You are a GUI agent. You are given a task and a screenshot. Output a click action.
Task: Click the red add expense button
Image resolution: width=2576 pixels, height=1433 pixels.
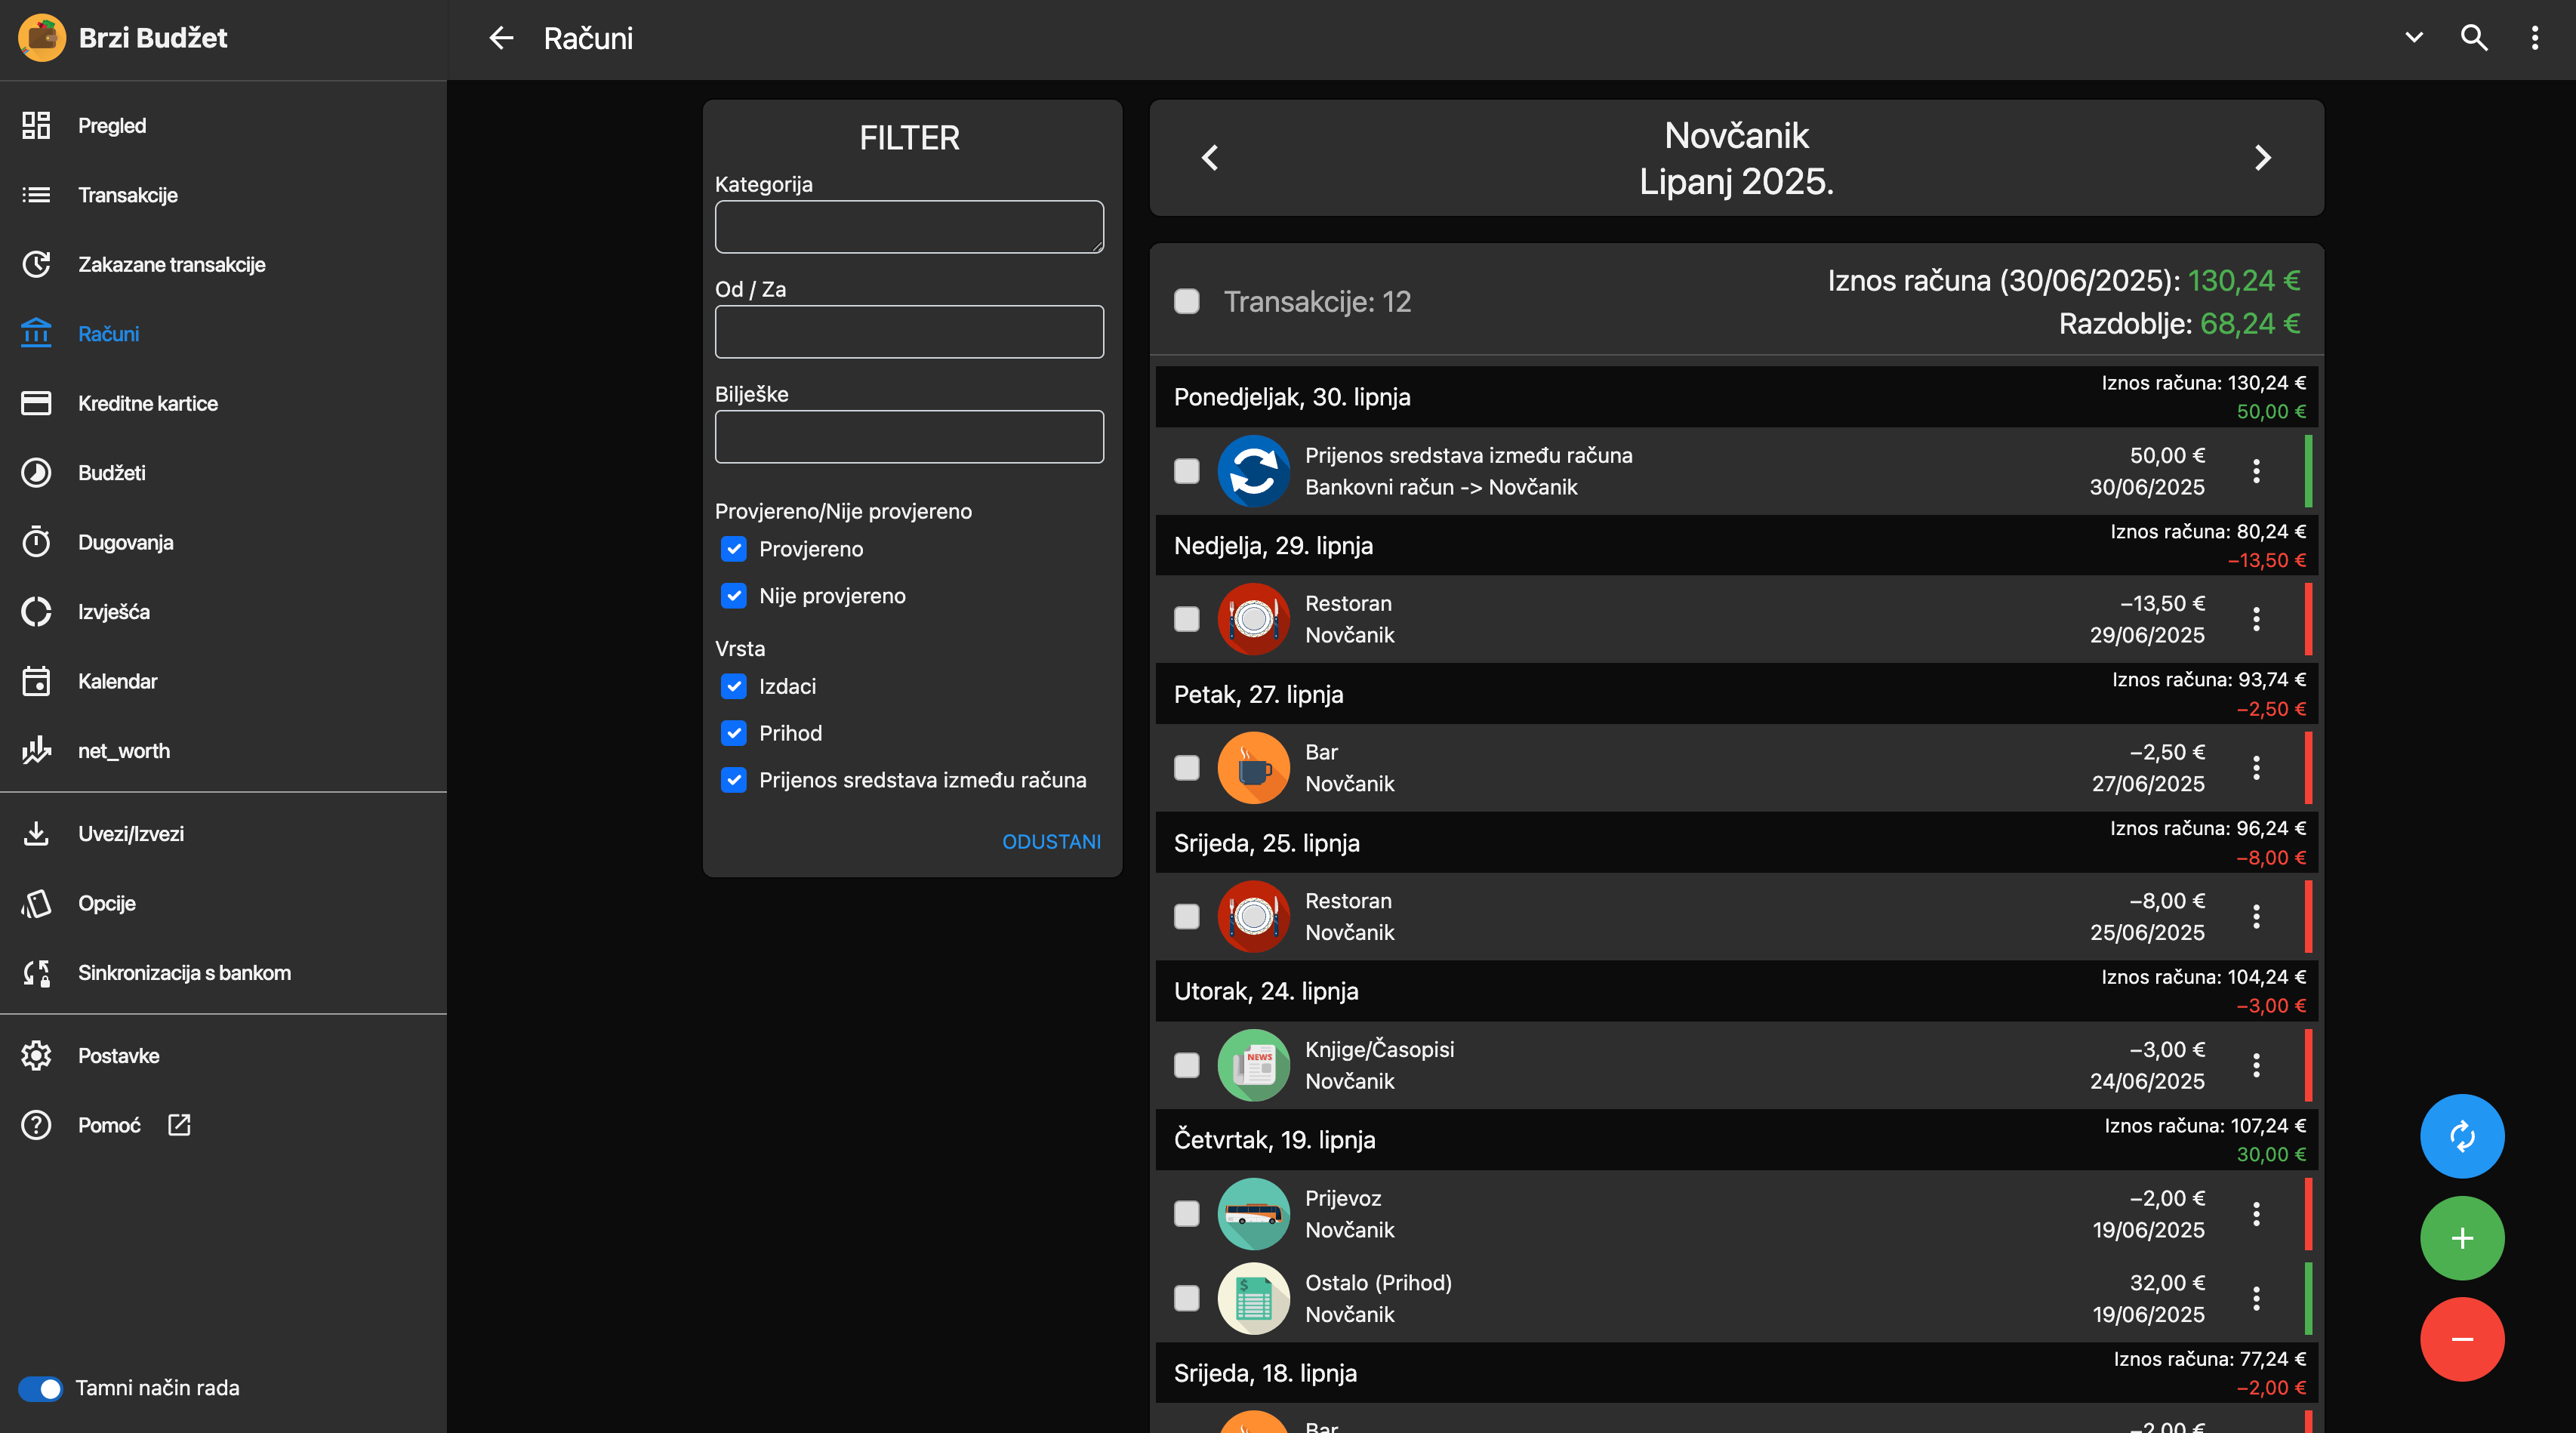2461,1339
